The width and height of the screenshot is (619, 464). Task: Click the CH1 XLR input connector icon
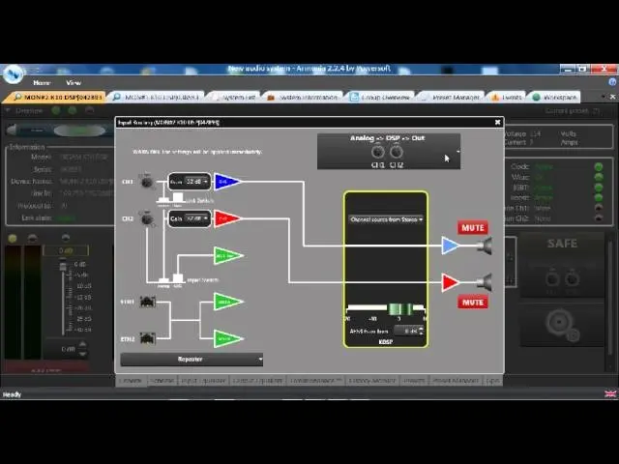(x=146, y=182)
